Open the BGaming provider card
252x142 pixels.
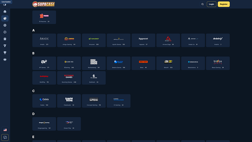tap(69, 63)
